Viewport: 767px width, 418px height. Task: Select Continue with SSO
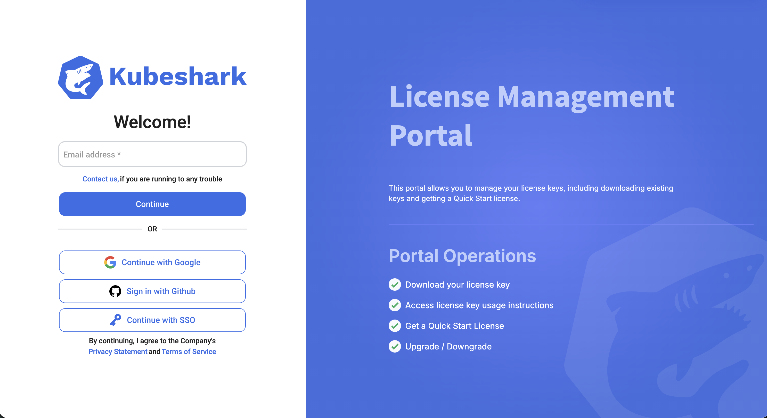(152, 320)
